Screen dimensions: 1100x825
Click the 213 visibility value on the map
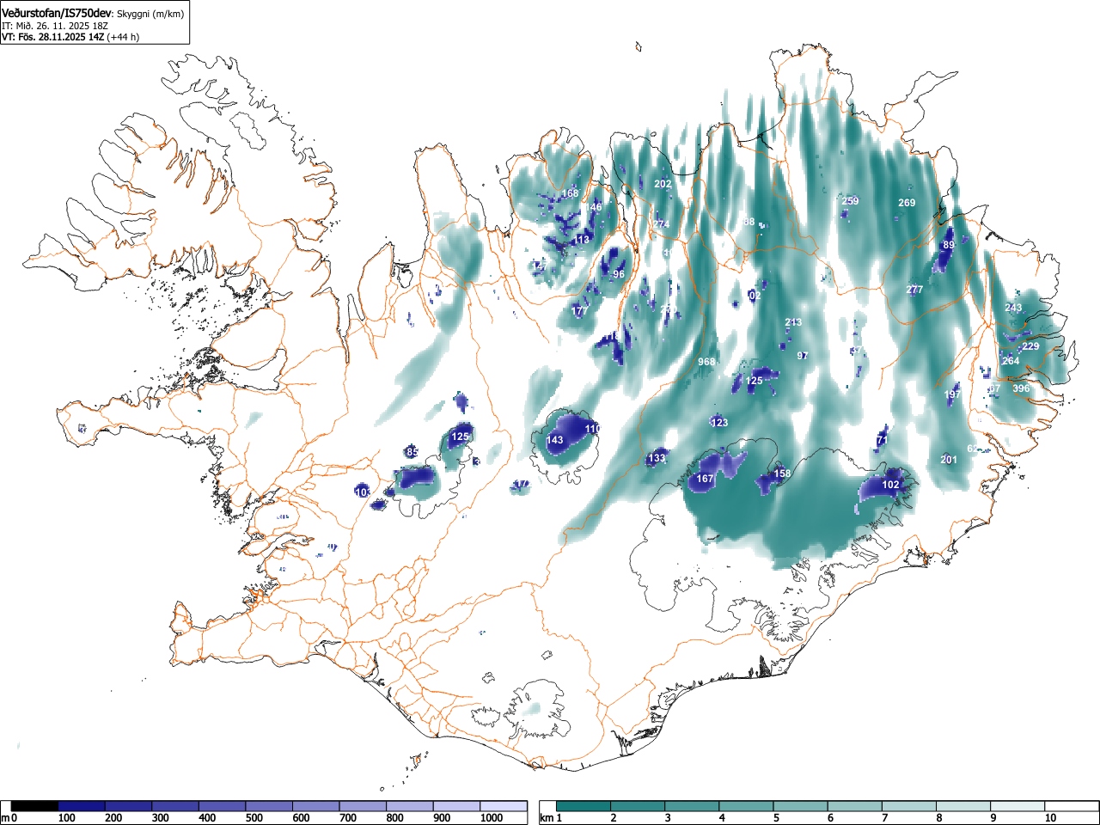click(x=793, y=322)
